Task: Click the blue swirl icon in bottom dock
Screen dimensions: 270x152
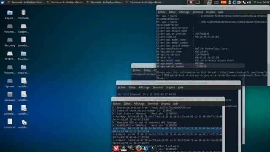Action: [x=146, y=148]
